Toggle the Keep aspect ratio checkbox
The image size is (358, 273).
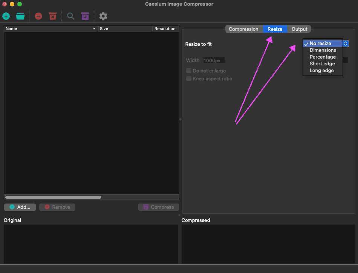click(x=189, y=78)
